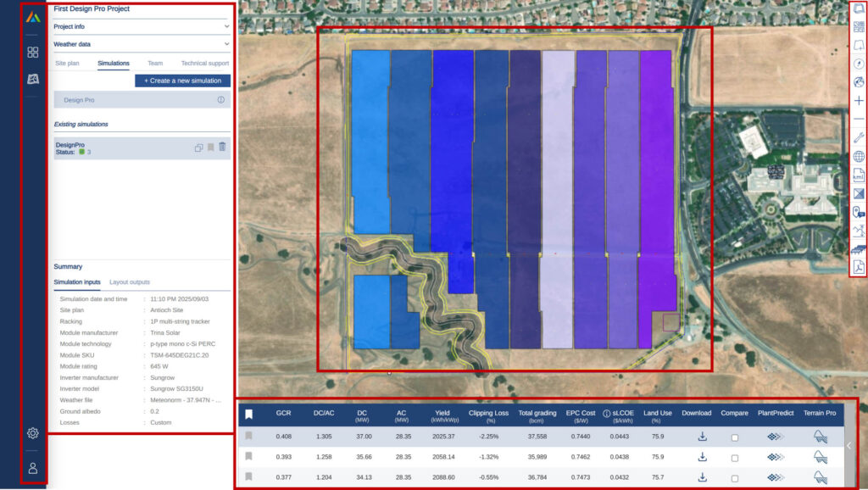The height and width of the screenshot is (490, 868).
Task: Open the Technical support tab link
Action: [x=204, y=63]
